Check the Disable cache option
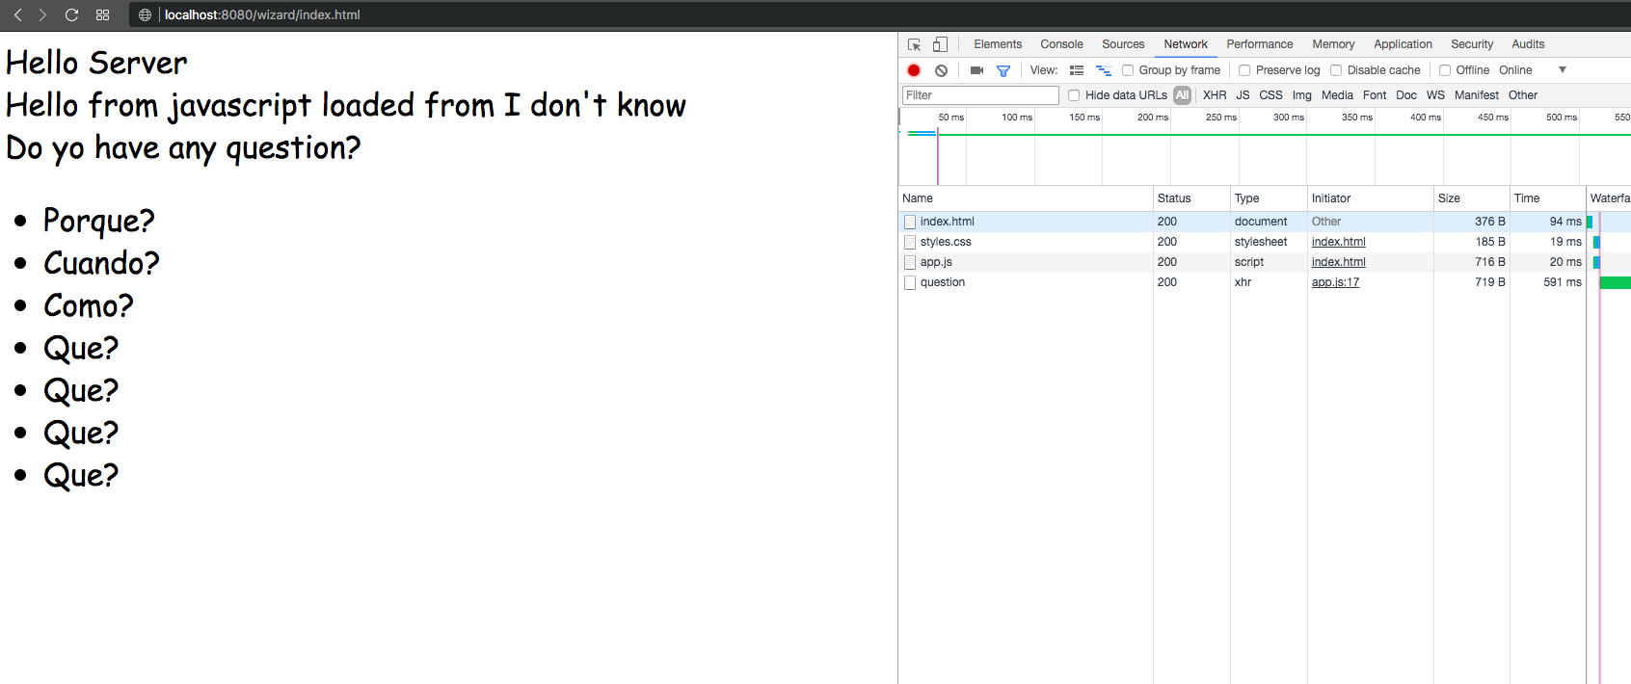This screenshot has height=684, width=1631. [x=1336, y=70]
